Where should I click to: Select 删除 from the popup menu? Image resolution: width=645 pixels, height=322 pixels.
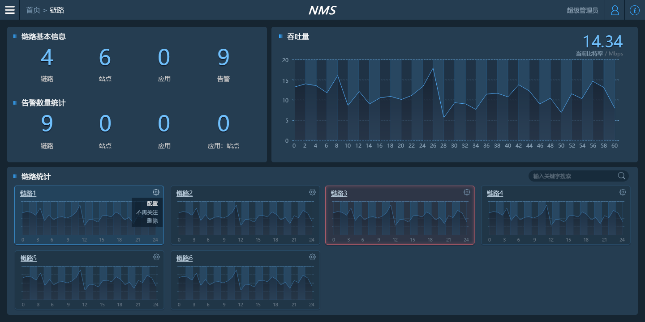[152, 221]
